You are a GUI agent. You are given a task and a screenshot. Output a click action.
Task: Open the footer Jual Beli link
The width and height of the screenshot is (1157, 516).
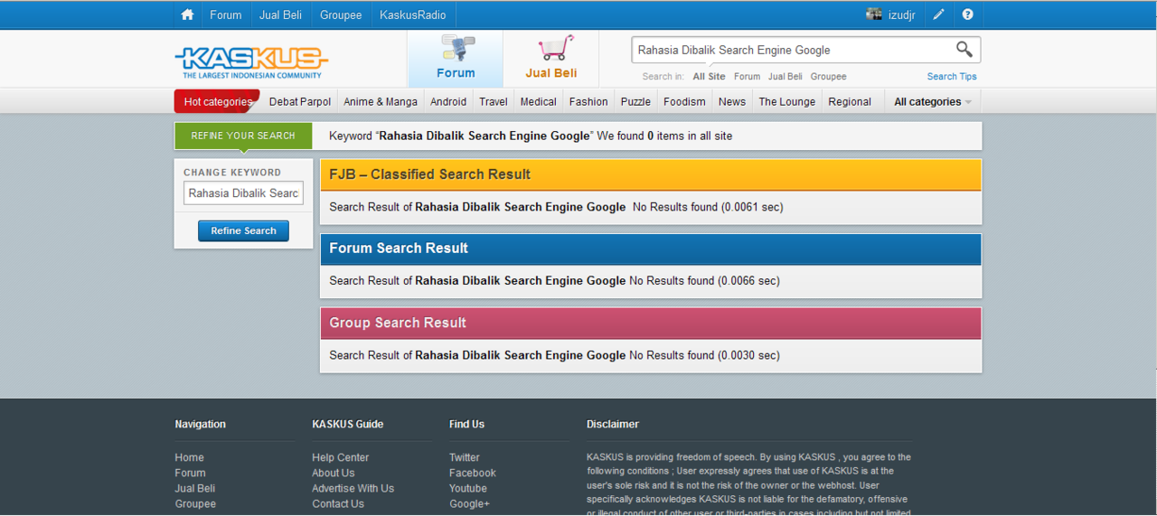click(194, 488)
